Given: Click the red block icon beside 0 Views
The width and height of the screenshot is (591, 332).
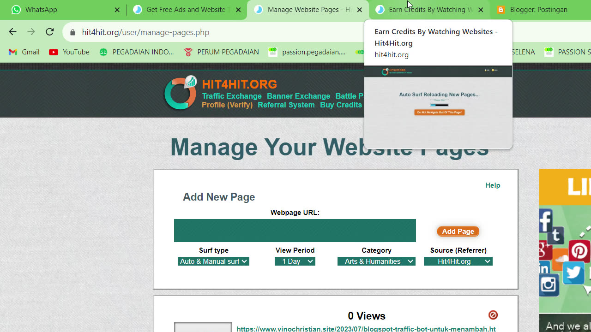Looking at the screenshot, I should tap(493, 315).
